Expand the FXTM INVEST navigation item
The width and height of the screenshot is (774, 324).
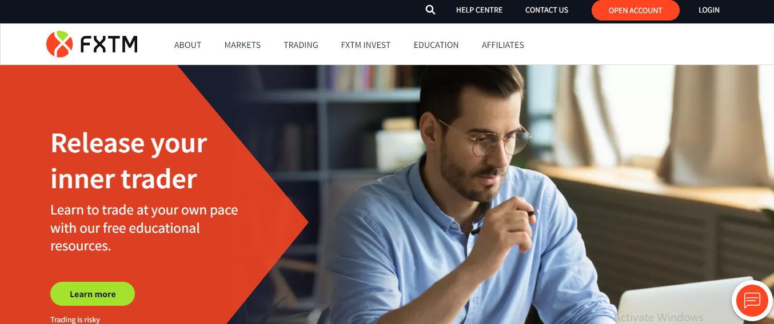pos(366,45)
